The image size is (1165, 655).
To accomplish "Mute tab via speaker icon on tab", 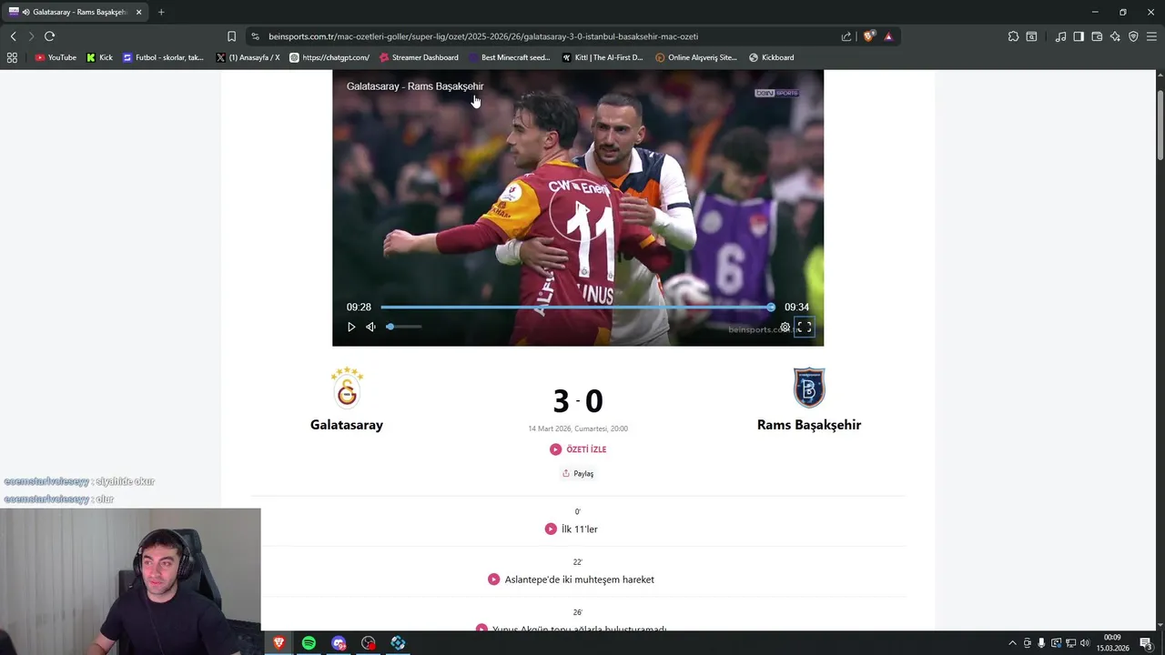I will pos(25,12).
